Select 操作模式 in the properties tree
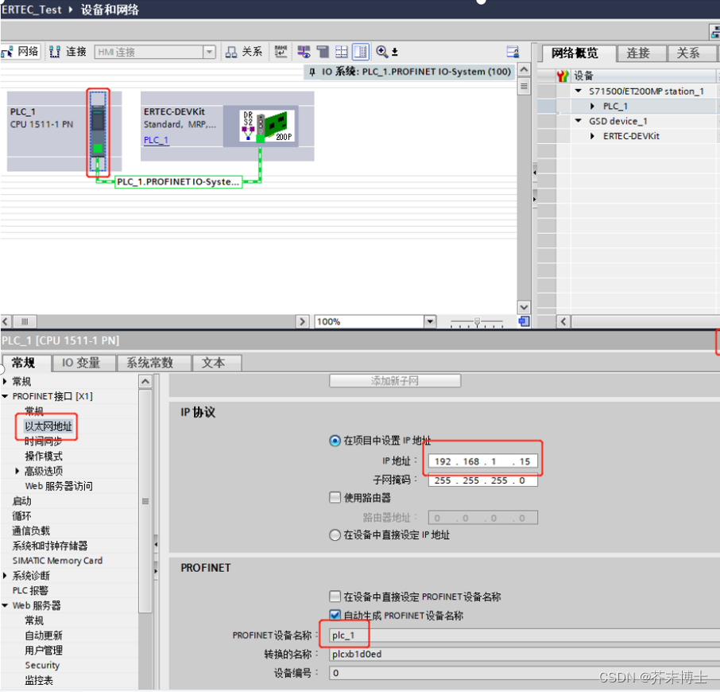The height and width of the screenshot is (692, 720). pyautogui.click(x=44, y=456)
